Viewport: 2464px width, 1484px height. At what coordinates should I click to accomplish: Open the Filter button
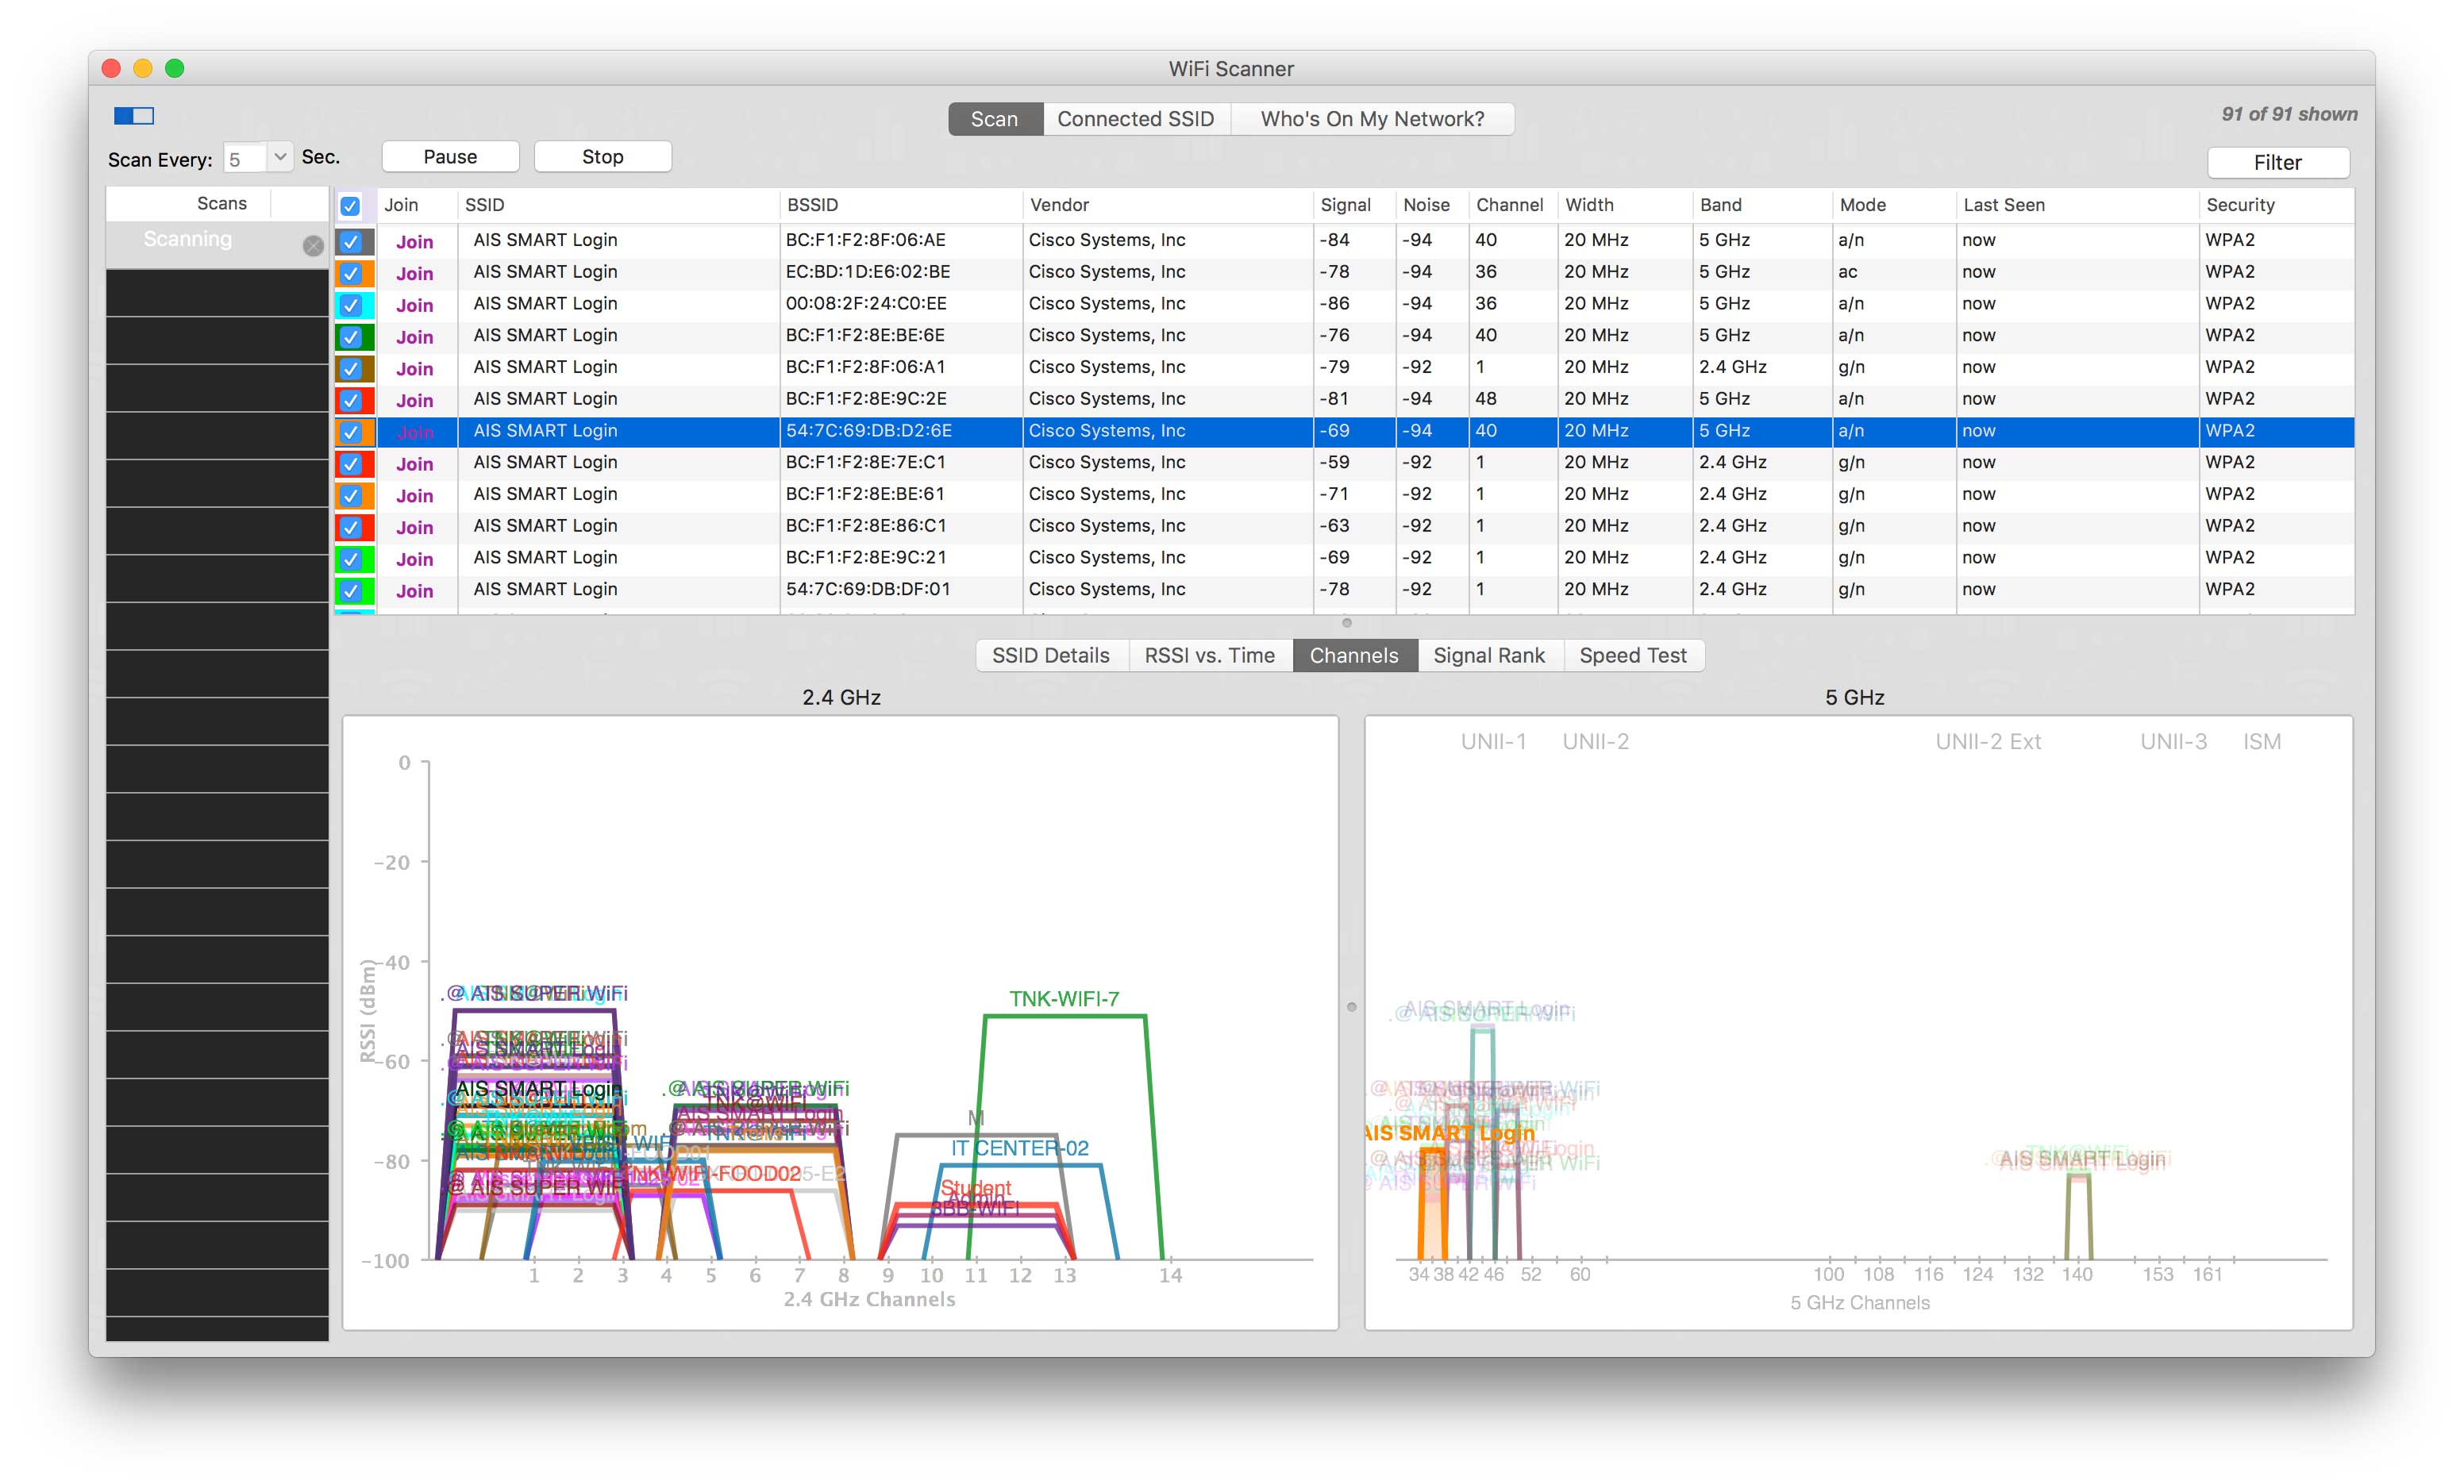2278,162
